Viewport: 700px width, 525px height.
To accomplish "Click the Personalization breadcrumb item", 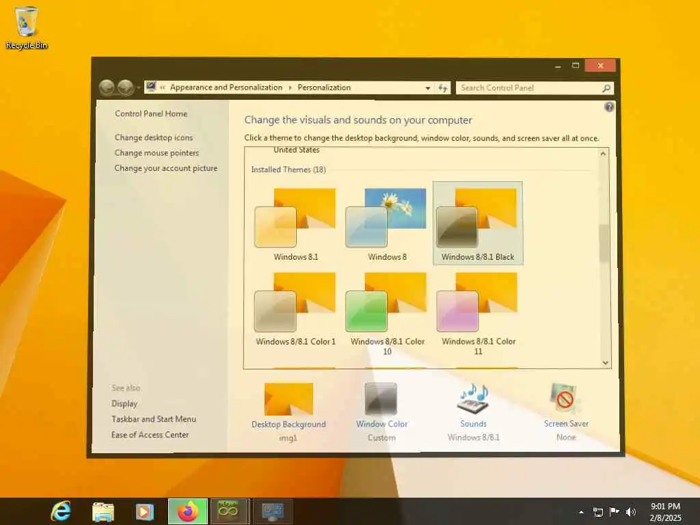I will pyautogui.click(x=324, y=87).
